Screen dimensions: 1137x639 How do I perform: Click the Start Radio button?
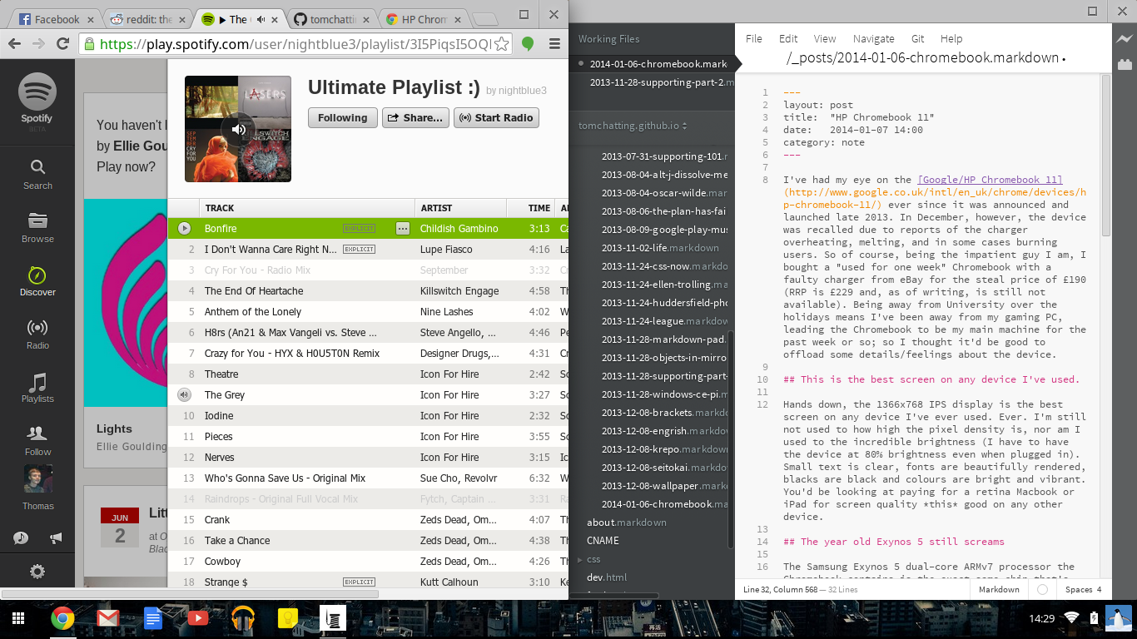coord(496,118)
